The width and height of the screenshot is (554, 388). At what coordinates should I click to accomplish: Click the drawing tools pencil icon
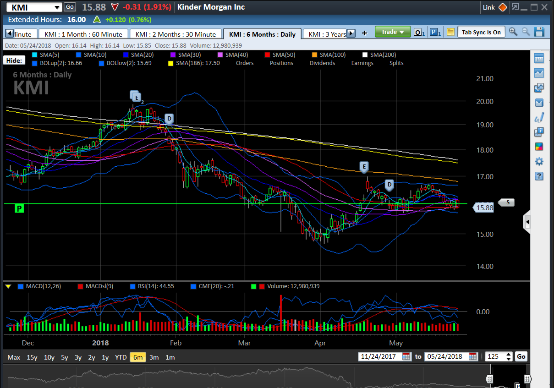tap(539, 117)
